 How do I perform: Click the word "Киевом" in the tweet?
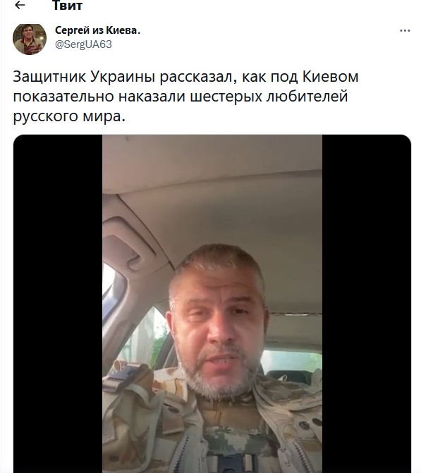(331, 76)
